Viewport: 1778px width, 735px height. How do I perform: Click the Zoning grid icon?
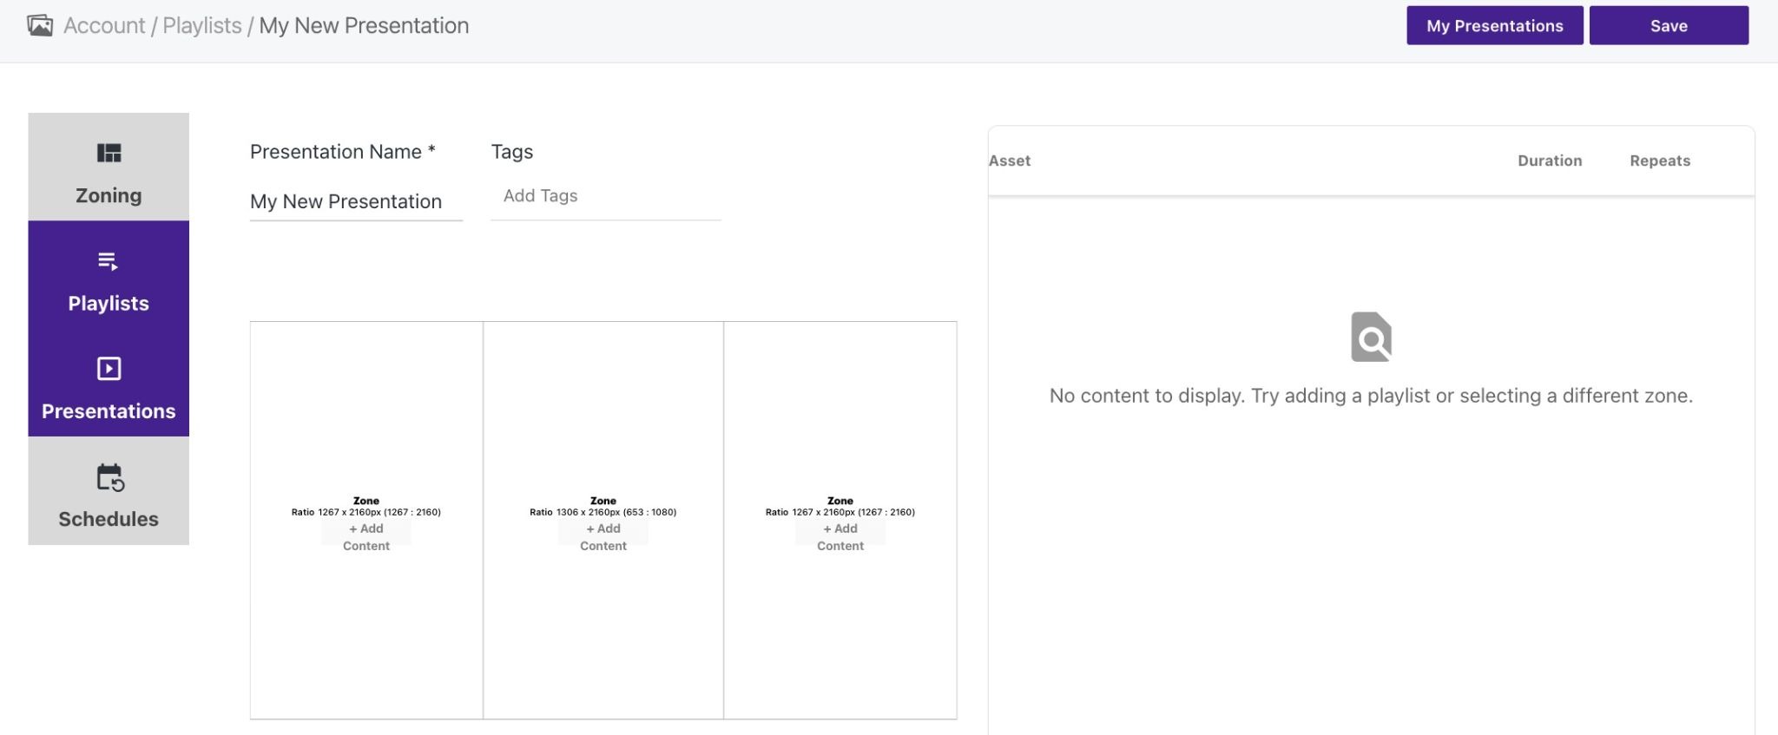pyautogui.click(x=109, y=153)
